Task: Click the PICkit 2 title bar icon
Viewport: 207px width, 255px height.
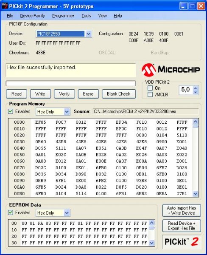Action: click(5, 6)
